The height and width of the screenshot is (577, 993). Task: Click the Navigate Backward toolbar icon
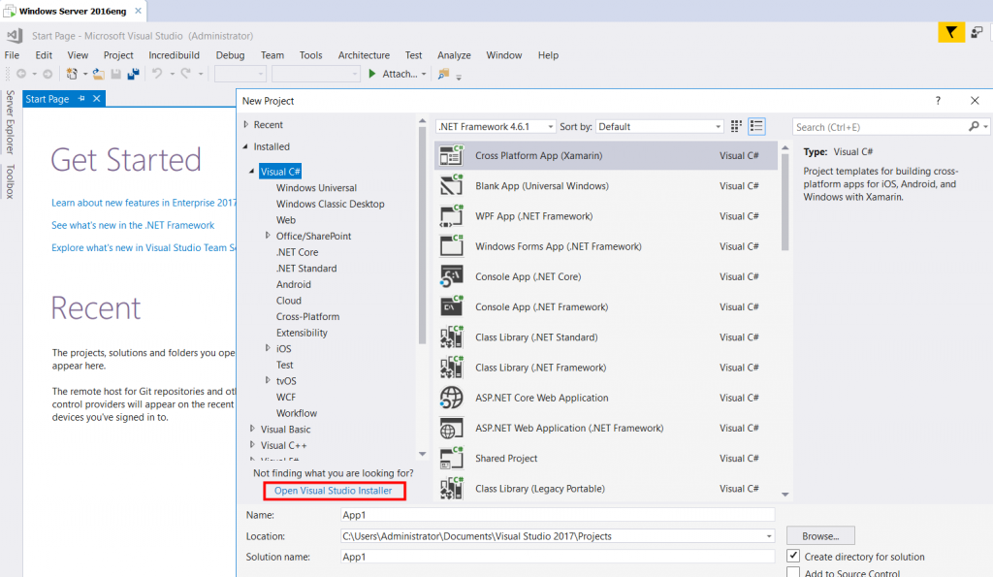[x=21, y=74]
